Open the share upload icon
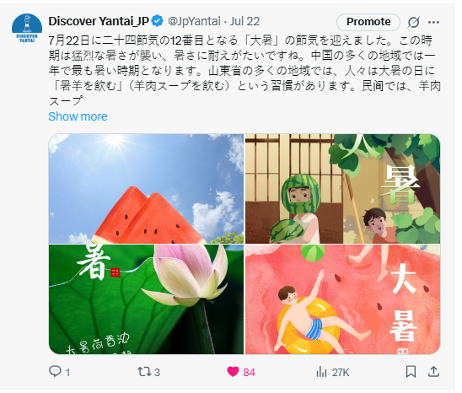Image resolution: width=462 pixels, height=393 pixels. (x=433, y=371)
